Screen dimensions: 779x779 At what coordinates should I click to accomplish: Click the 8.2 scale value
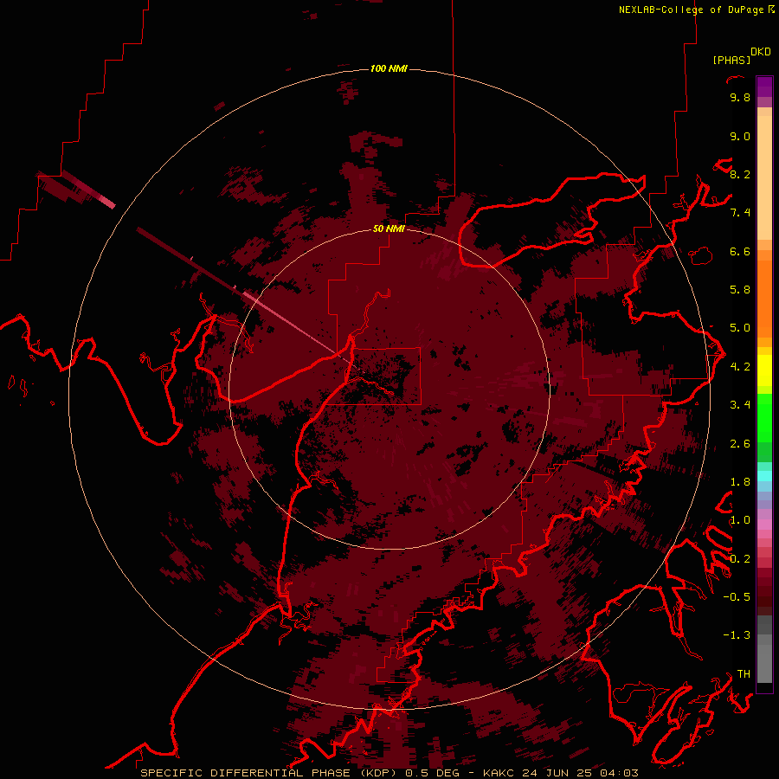tap(740, 174)
